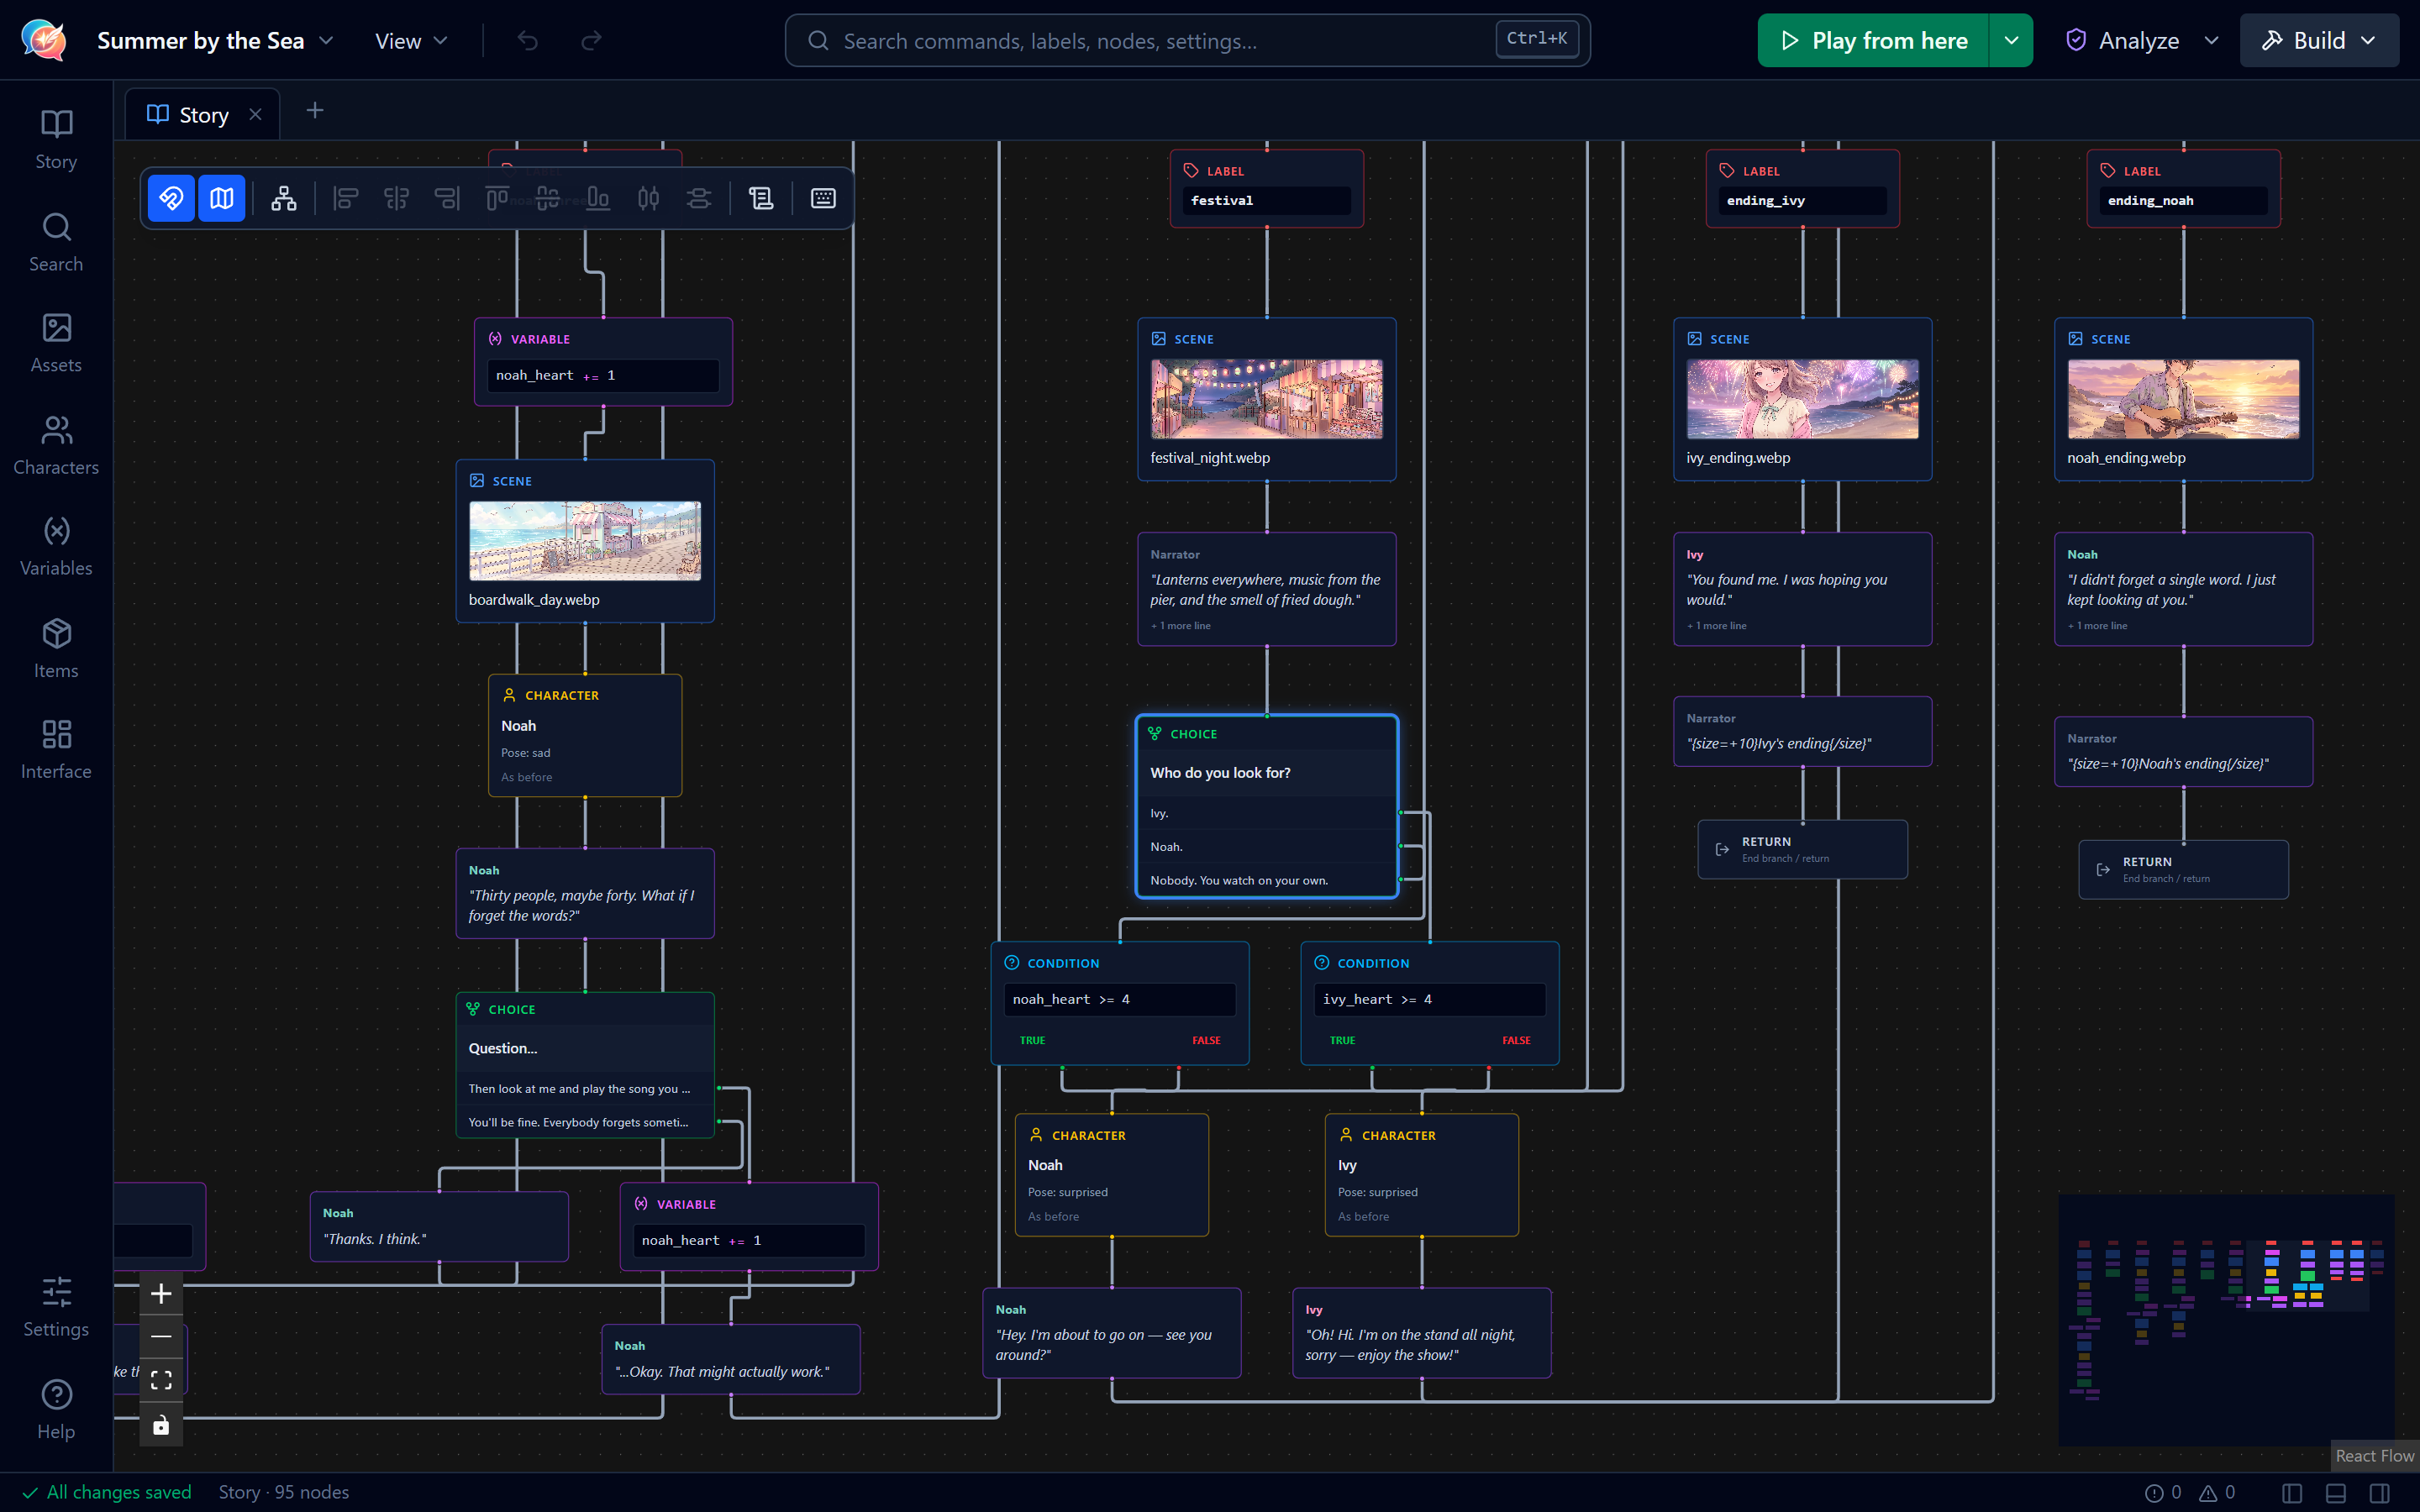
Task: Click the align right edges icon
Action: coord(447,198)
